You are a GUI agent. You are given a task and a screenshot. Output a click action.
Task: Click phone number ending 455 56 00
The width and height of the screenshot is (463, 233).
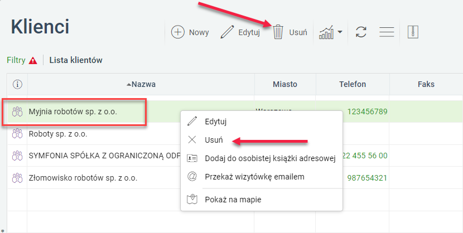tap(365, 156)
